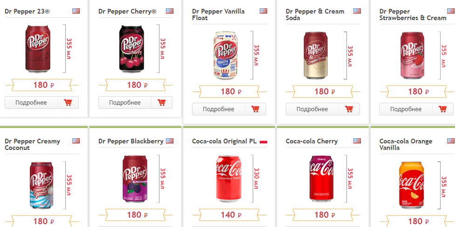Viewport: 455px width, 227px height.
Task: Click US flag next to Dr Pepper Blackberry
Action: (170, 141)
